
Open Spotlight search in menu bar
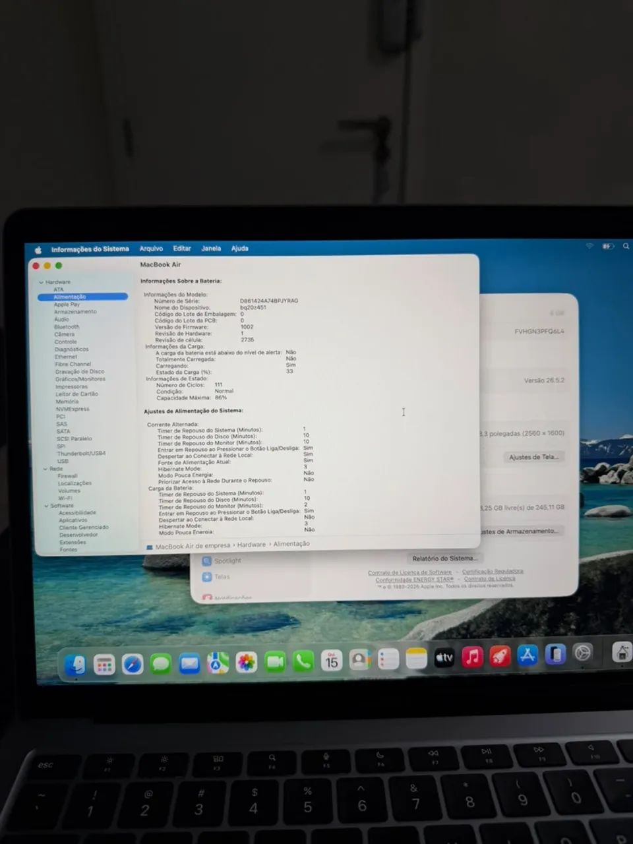point(626,246)
